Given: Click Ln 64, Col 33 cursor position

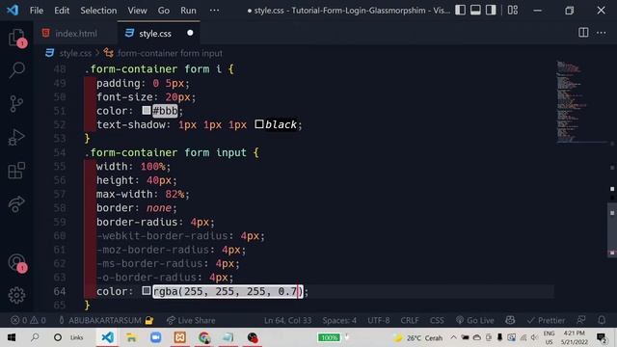Looking at the screenshot, I should click(x=287, y=320).
